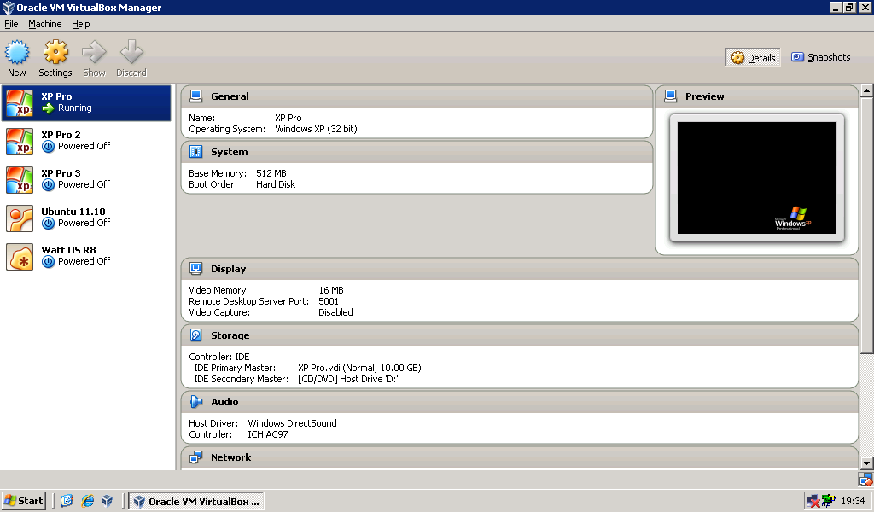Click the Discard toolbar icon
This screenshot has height=512, width=874.
coord(131,58)
